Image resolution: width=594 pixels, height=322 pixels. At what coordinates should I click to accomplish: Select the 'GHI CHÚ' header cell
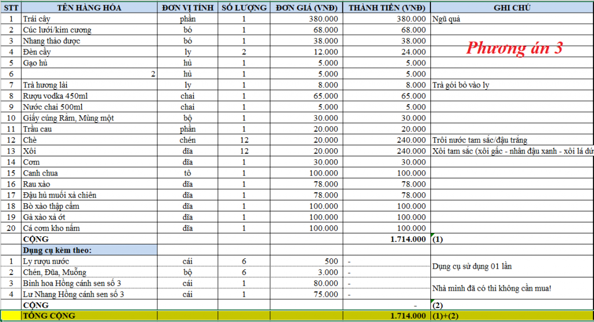coord(512,8)
